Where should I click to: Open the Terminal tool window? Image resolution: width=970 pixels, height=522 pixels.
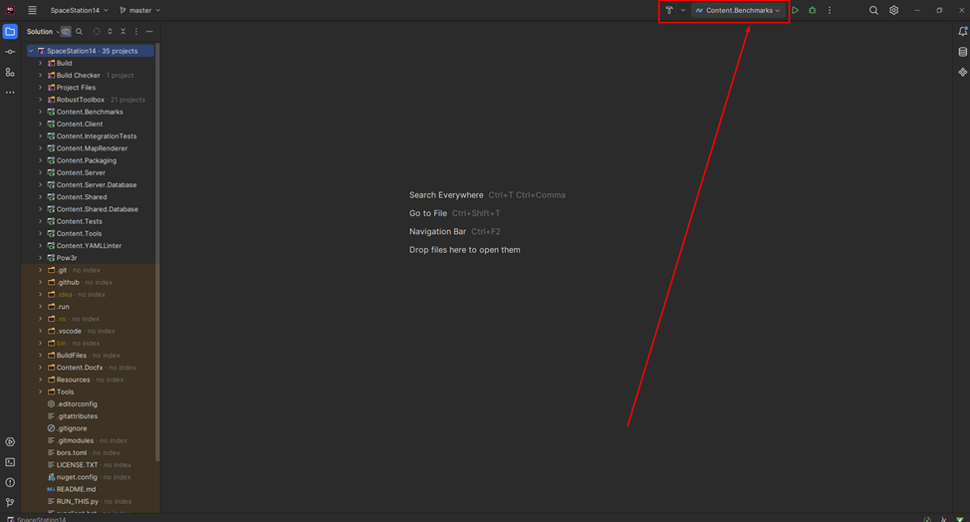pyautogui.click(x=10, y=462)
